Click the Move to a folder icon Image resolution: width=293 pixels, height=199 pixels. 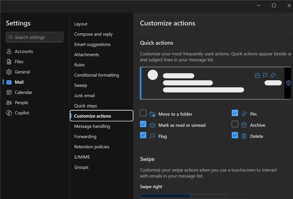[152, 114]
